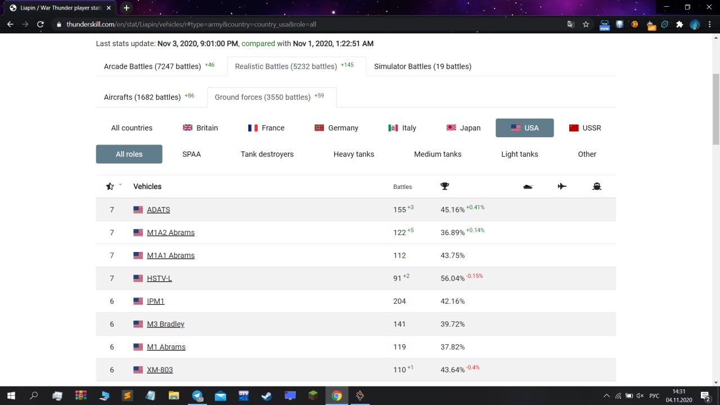
Task: Open Steam from taskbar
Action: (267, 395)
